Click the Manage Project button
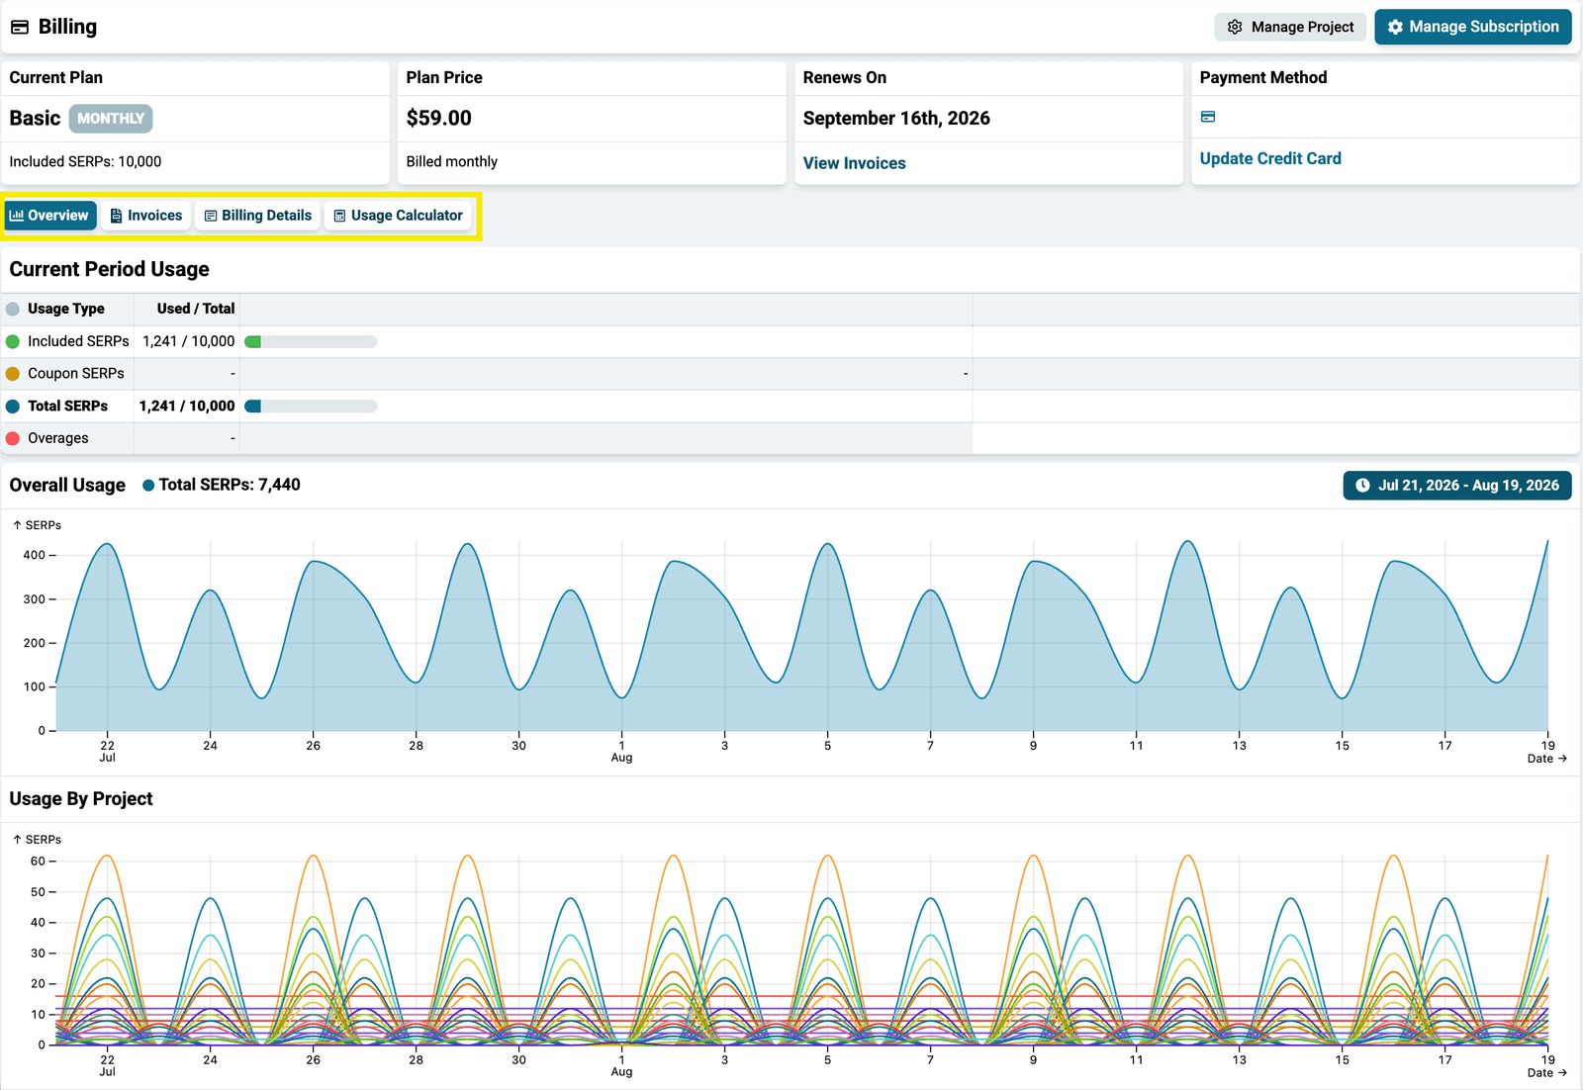Viewport: 1583px width, 1090px height. (x=1290, y=27)
